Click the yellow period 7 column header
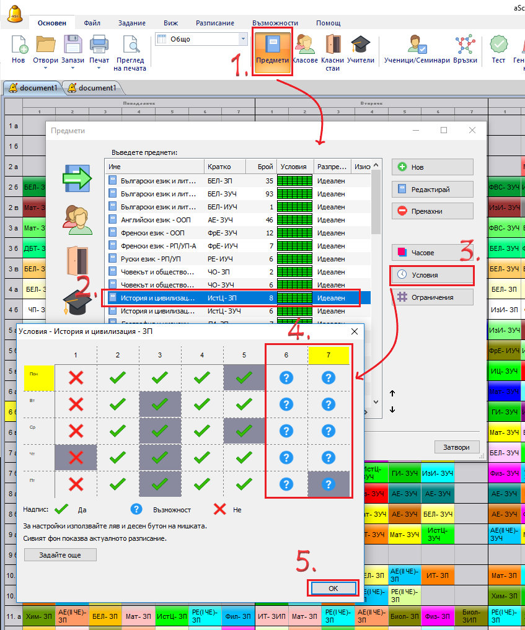Image resolution: width=525 pixels, height=630 pixels. pos(329,355)
